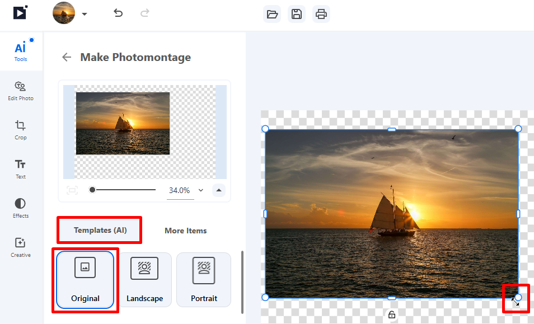Screen dimensions: 534x324
Task: Open the AI Tools panel
Action: (21, 51)
